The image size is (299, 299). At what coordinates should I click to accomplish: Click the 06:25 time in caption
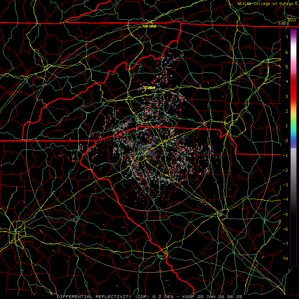236,297
